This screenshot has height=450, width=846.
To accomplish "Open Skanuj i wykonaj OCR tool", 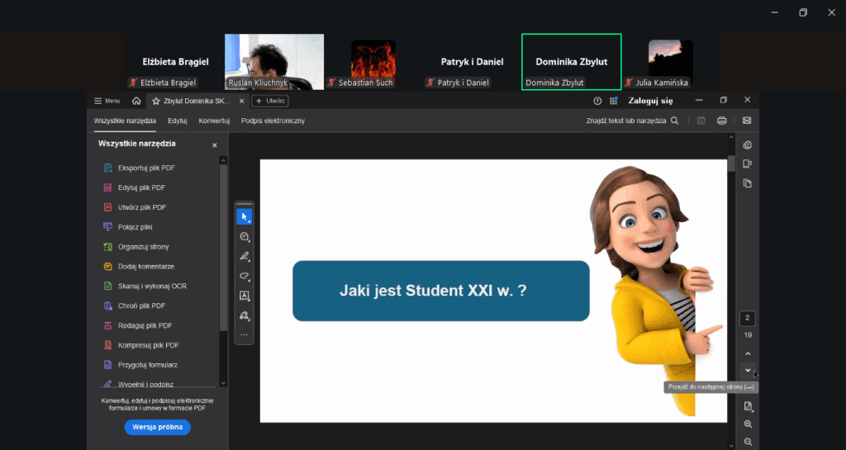I will click(x=145, y=287).
